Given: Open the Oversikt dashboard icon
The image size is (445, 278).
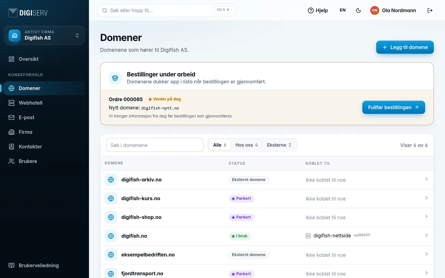Looking at the screenshot, I should click(x=11, y=59).
